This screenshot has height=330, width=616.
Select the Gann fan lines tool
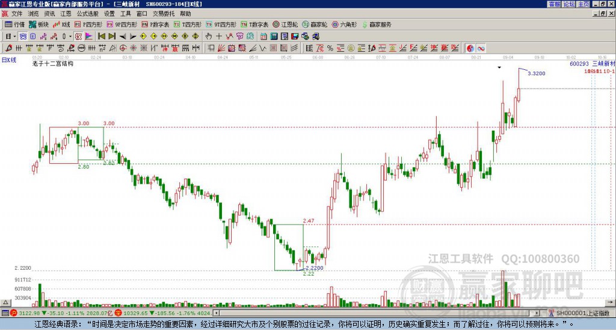tap(221, 48)
